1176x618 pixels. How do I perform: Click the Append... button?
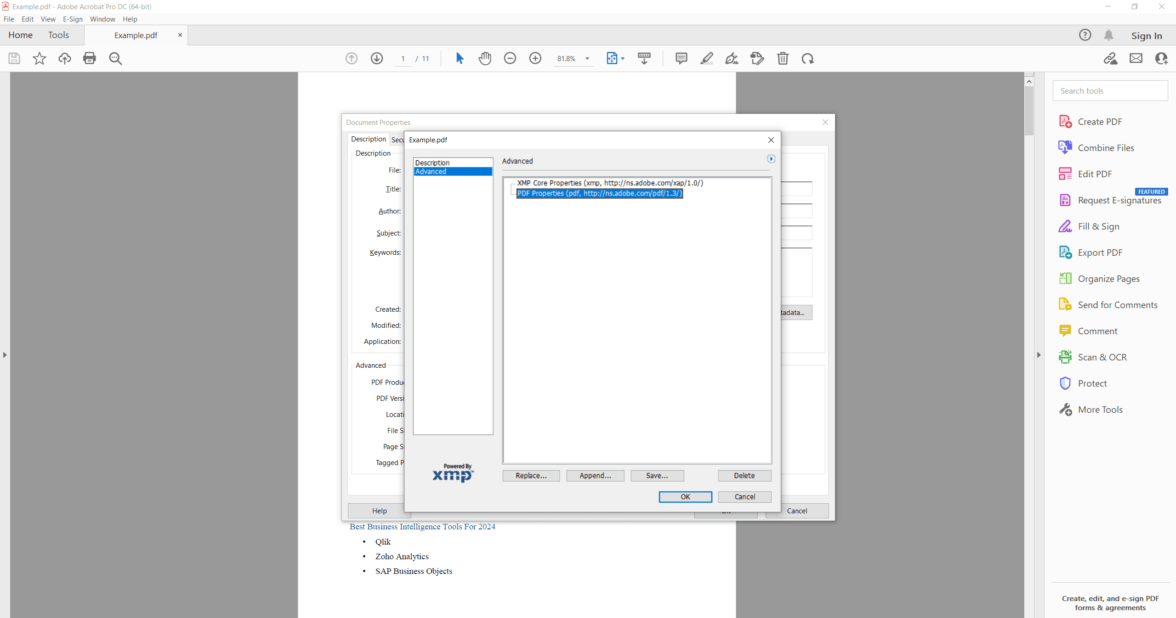click(x=595, y=476)
